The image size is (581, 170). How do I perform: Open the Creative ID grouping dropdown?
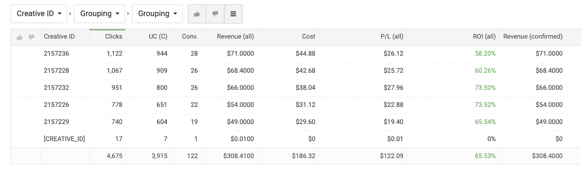click(39, 14)
